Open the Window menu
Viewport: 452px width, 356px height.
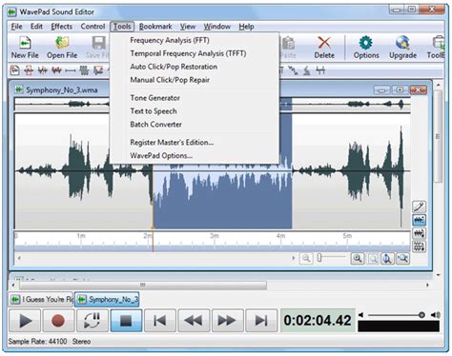[217, 27]
